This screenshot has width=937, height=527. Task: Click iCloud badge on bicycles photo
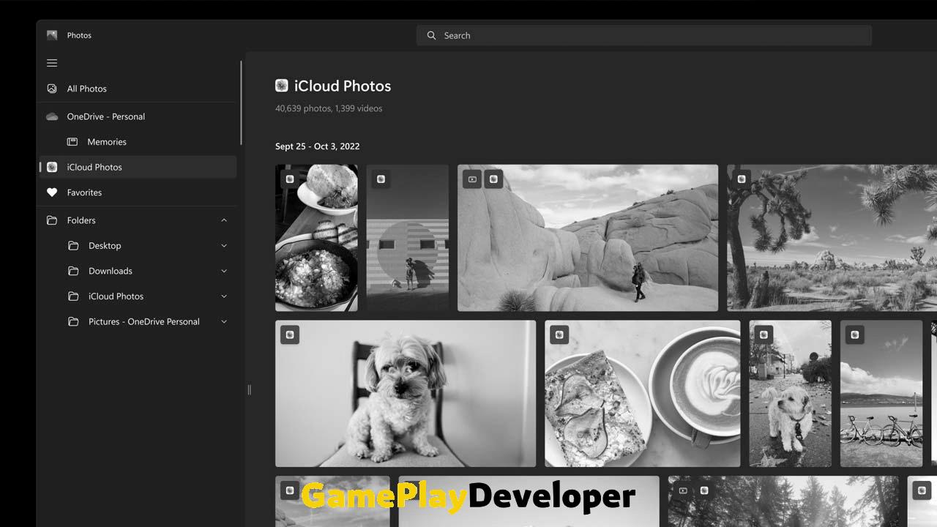855,335
